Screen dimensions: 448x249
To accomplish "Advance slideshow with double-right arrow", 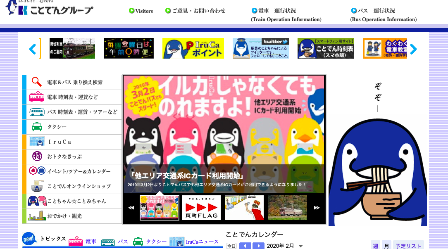I will (317, 208).
